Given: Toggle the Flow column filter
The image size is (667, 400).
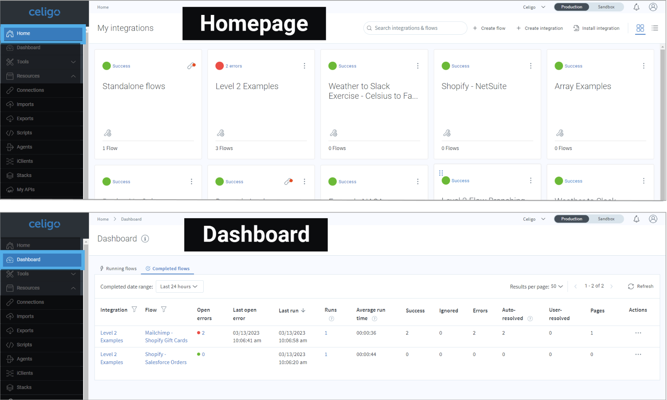Looking at the screenshot, I should [164, 309].
